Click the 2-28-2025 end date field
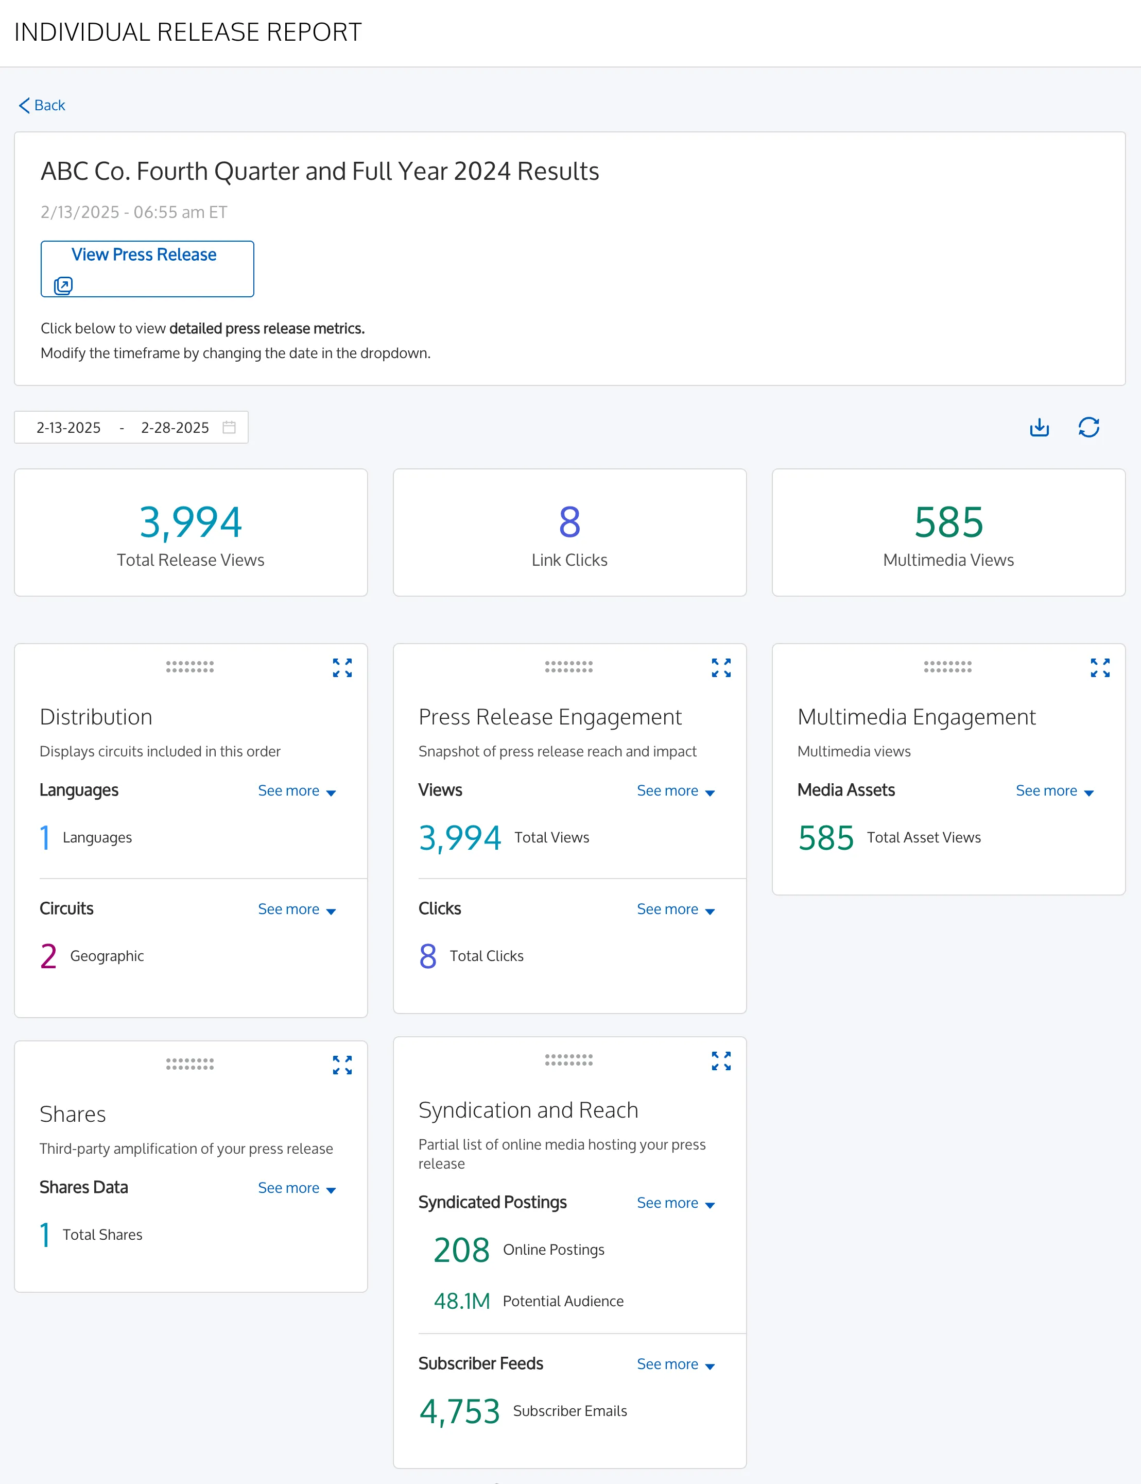Image resolution: width=1141 pixels, height=1484 pixels. pyautogui.click(x=175, y=427)
